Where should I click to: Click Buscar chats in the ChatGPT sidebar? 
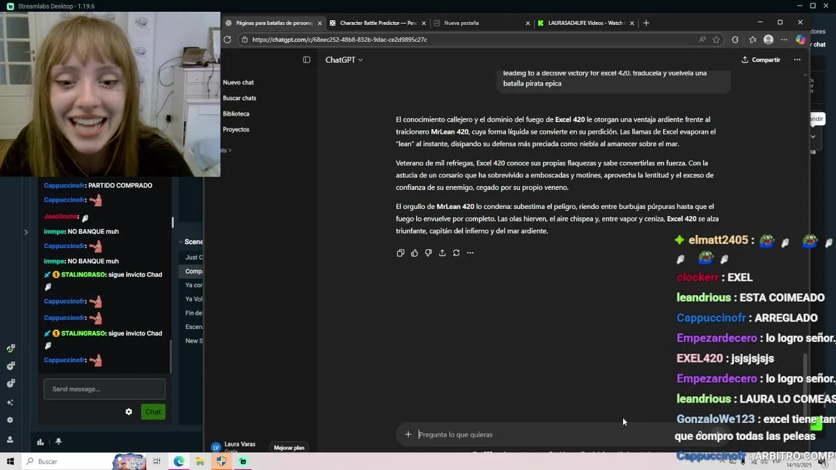tap(240, 98)
